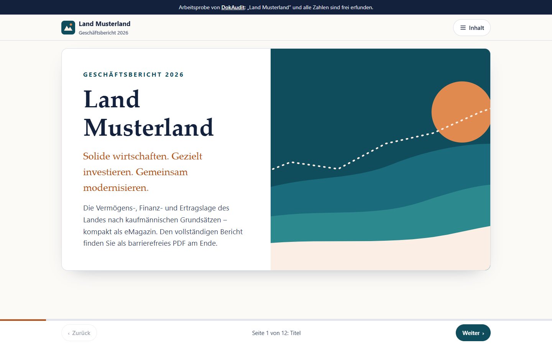This screenshot has width=552, height=345.
Task: Click the "GESCHÄFTSBERICHT 2026" eyebrow label
Action: [x=133, y=74]
